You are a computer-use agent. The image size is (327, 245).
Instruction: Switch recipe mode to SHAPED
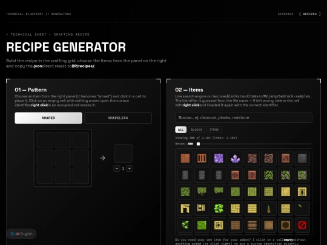(48, 118)
